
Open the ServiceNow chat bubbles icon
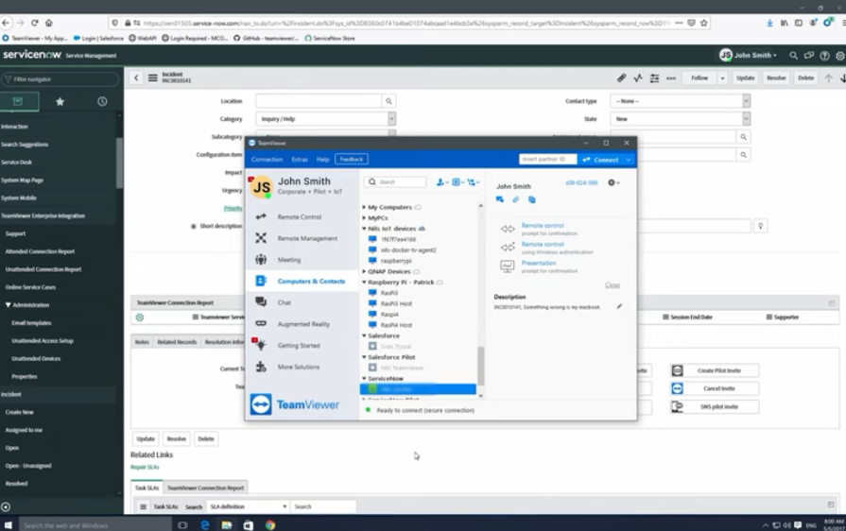click(809, 56)
